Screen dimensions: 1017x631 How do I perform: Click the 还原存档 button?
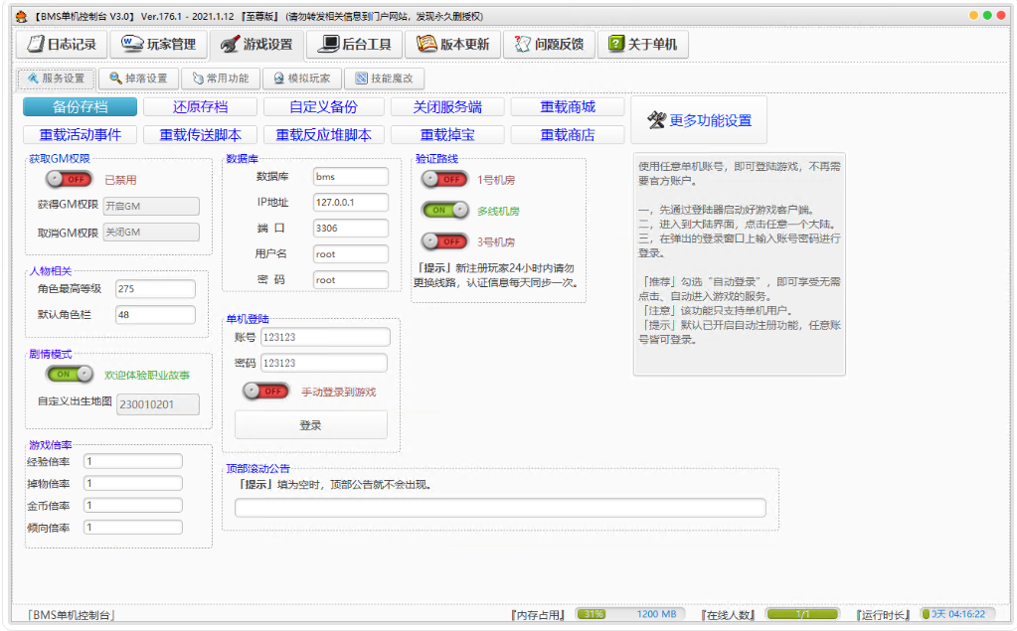point(201,107)
